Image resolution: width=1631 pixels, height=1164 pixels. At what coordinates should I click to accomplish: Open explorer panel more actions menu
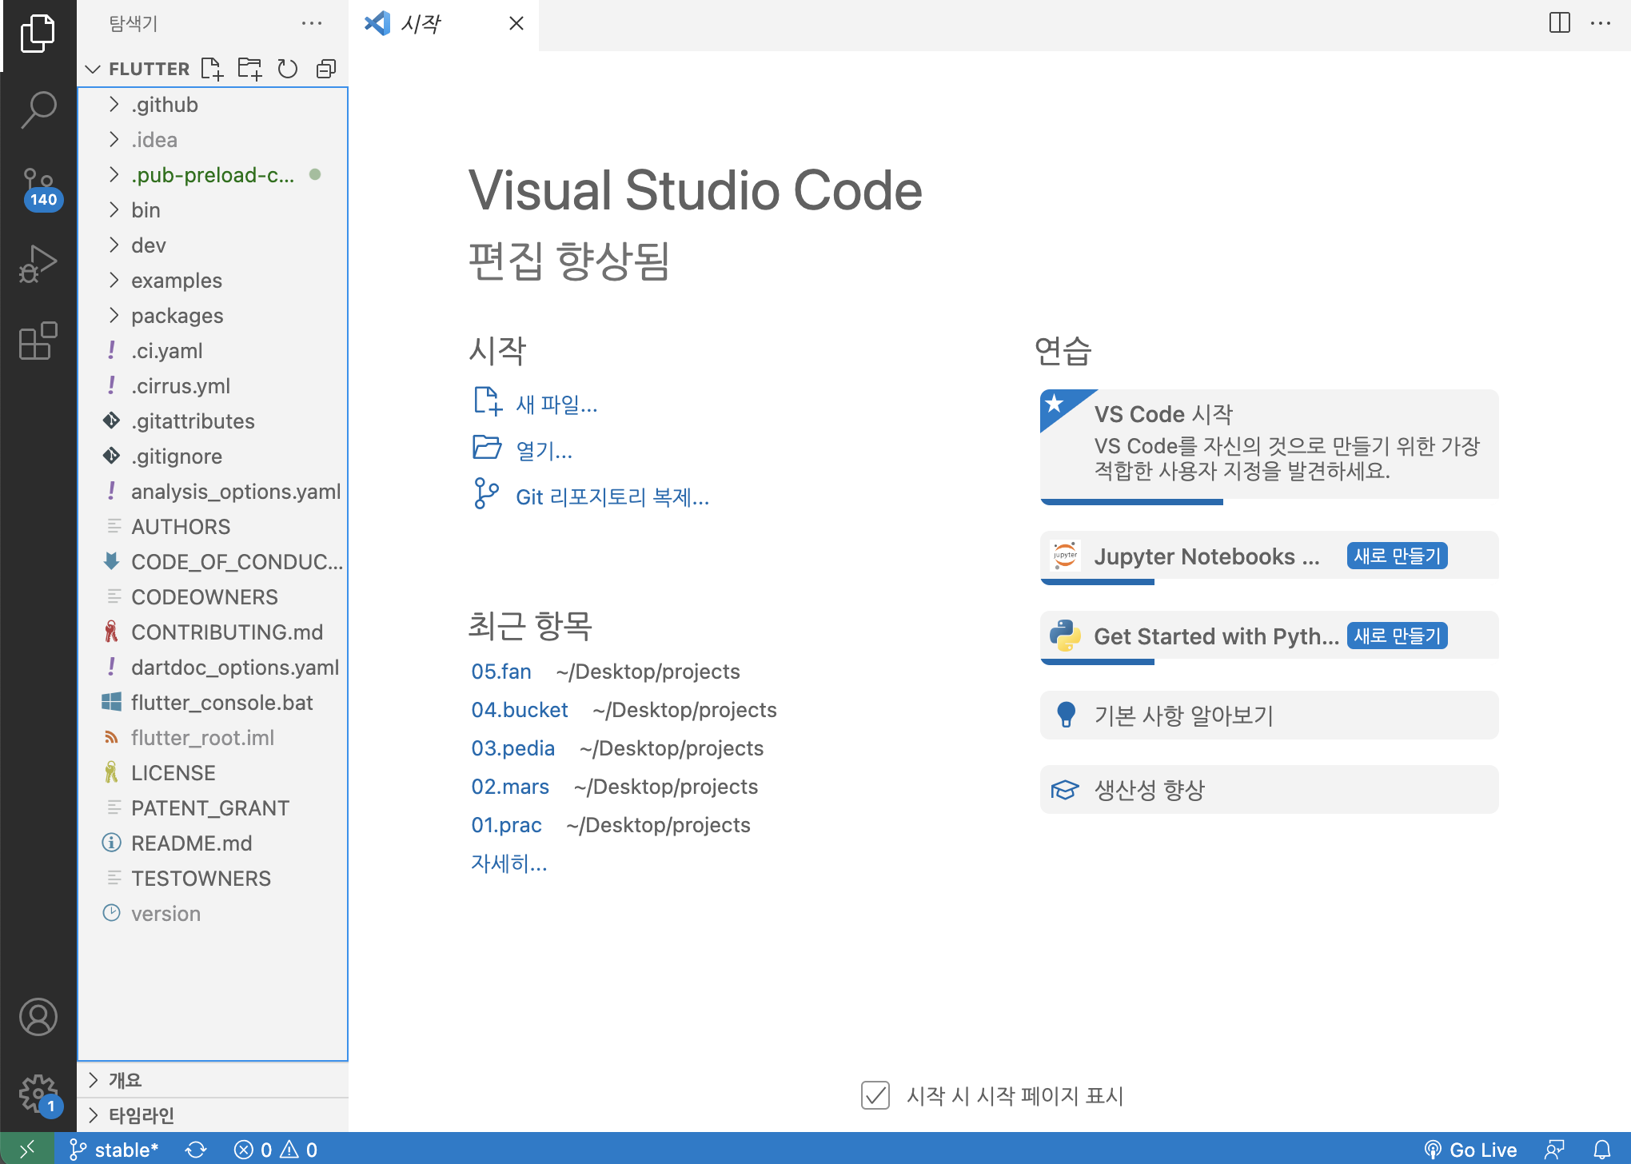point(312,23)
